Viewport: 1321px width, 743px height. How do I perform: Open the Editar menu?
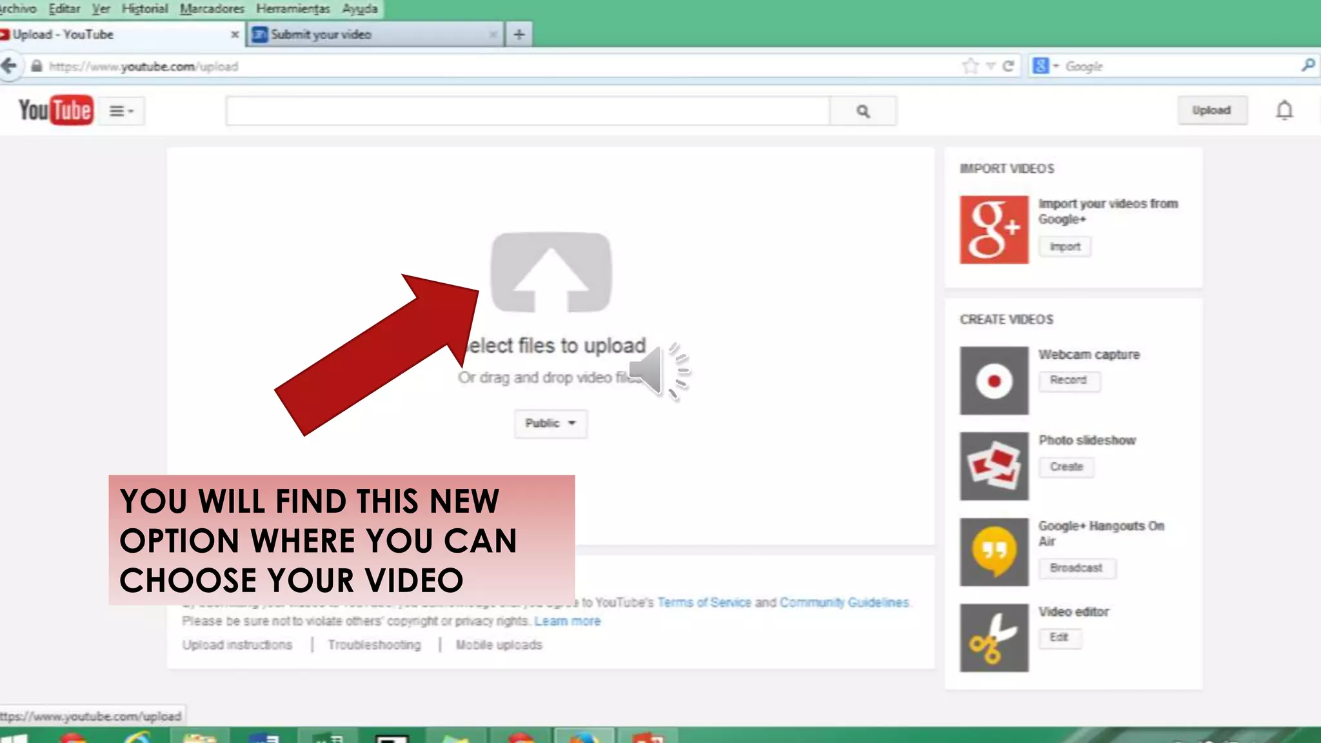pyautogui.click(x=64, y=9)
